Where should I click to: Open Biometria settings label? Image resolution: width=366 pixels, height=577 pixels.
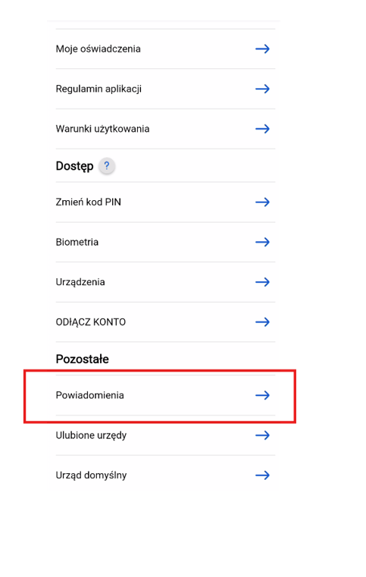point(77,242)
